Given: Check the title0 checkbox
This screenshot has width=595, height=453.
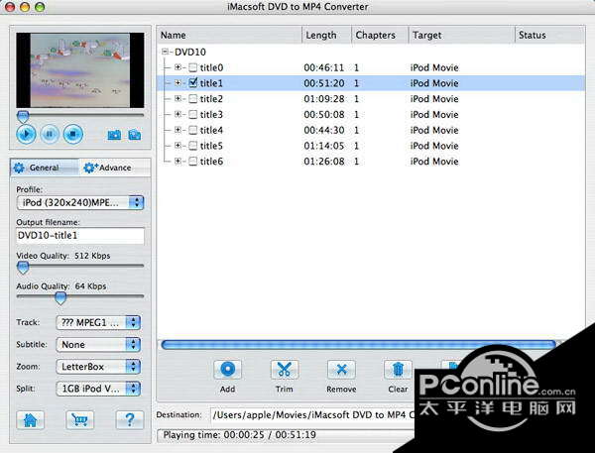Looking at the screenshot, I should click(x=193, y=67).
